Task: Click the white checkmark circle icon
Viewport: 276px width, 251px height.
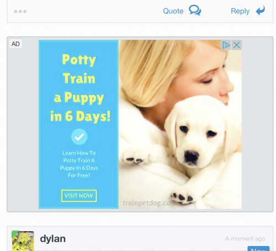Action: click(79, 137)
